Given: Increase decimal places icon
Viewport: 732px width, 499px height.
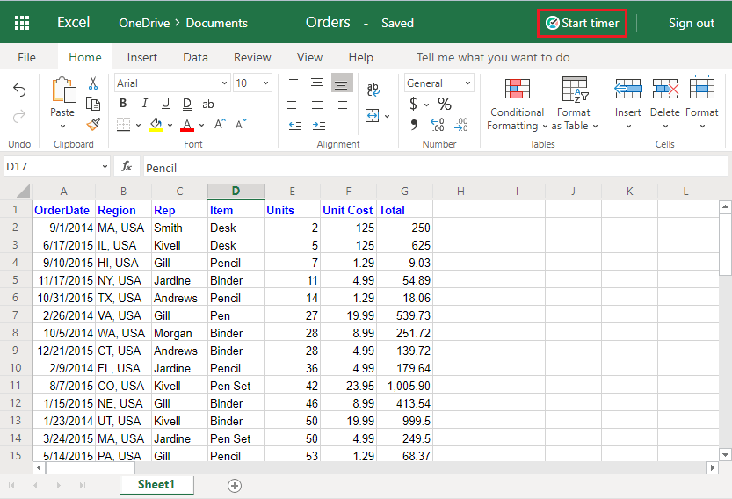Looking at the screenshot, I should pyautogui.click(x=438, y=124).
